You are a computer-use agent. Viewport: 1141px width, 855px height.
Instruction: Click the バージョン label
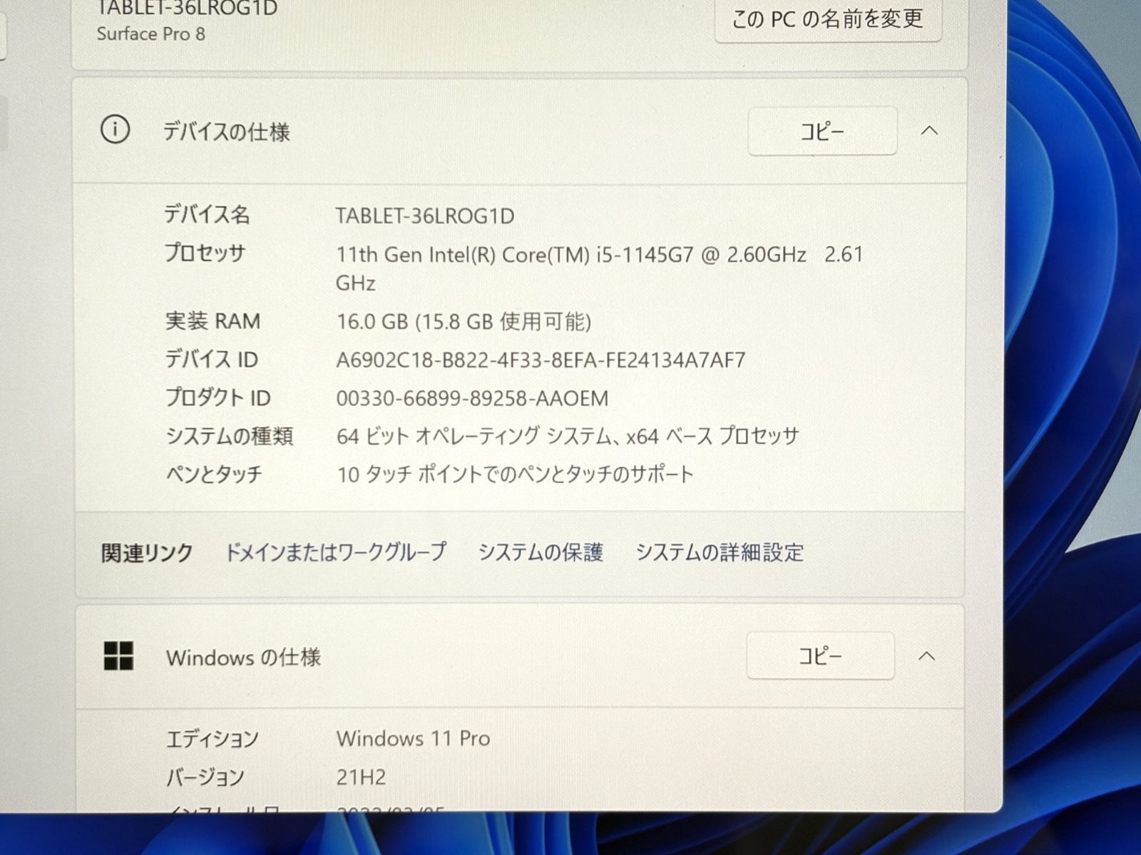point(205,777)
